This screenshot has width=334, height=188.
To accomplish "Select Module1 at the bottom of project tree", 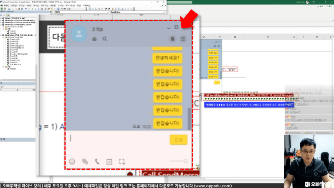I will [x=12, y=69].
